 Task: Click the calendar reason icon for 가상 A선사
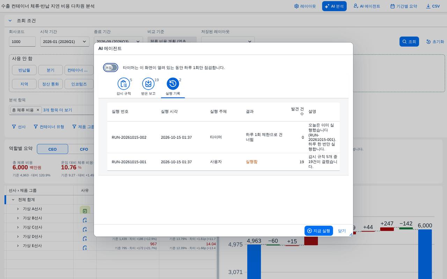85,211
